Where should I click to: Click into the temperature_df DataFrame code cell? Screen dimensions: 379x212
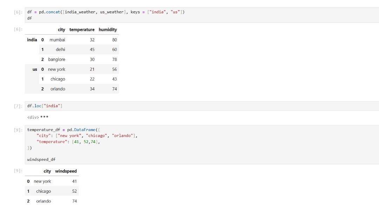pos(202,145)
